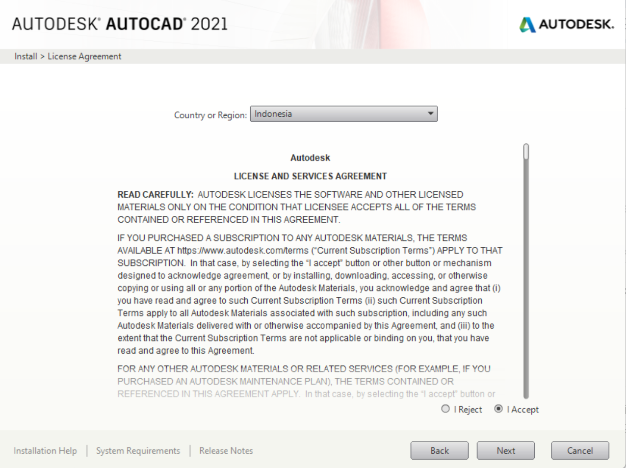This screenshot has width=626, height=468.
Task: Click the bold 'Autodesk' agreement heading
Action: 310,158
